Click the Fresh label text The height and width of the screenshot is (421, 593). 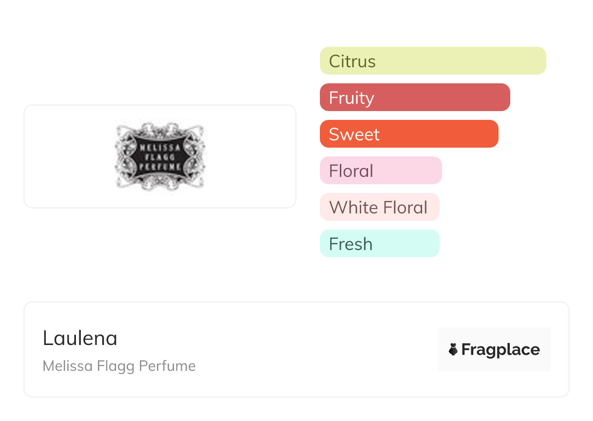(351, 244)
